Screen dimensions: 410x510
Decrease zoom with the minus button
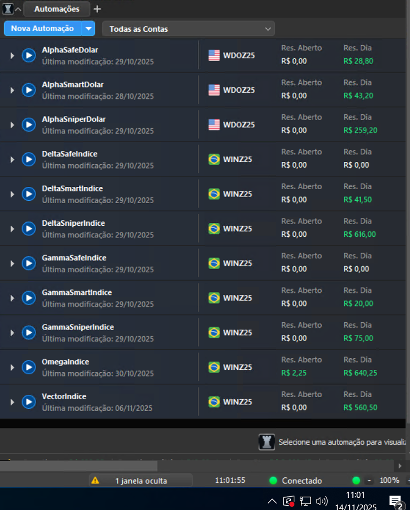coord(370,480)
